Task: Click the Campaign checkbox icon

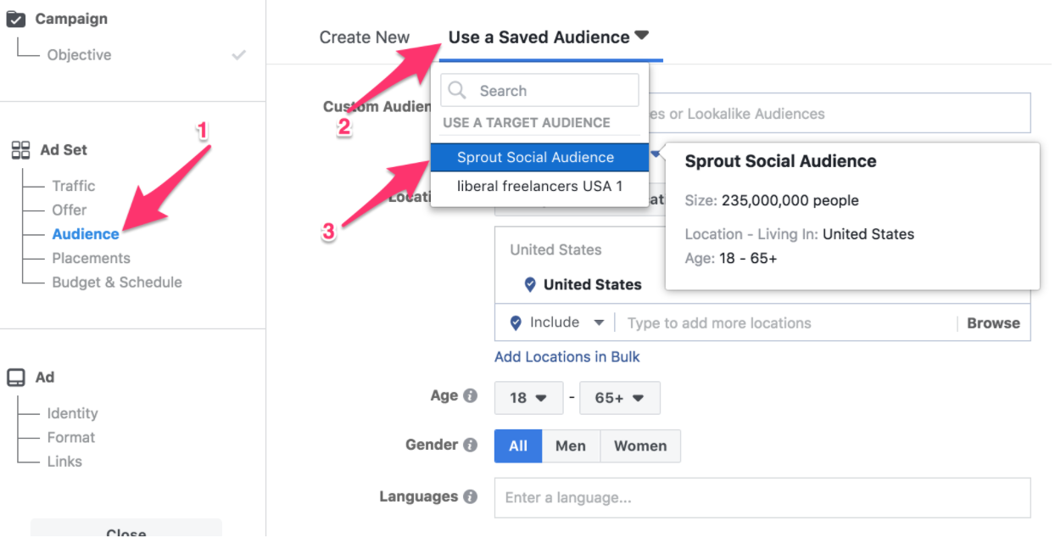Action: pyautogui.click(x=15, y=18)
